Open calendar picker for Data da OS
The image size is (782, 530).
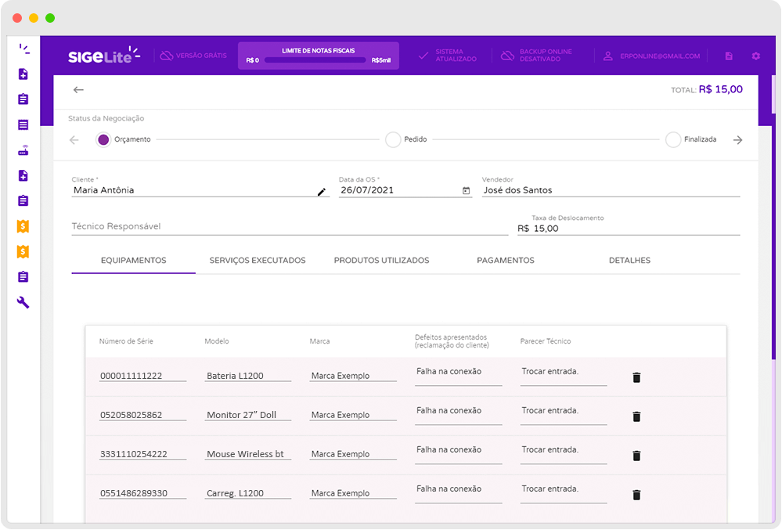coord(467,191)
